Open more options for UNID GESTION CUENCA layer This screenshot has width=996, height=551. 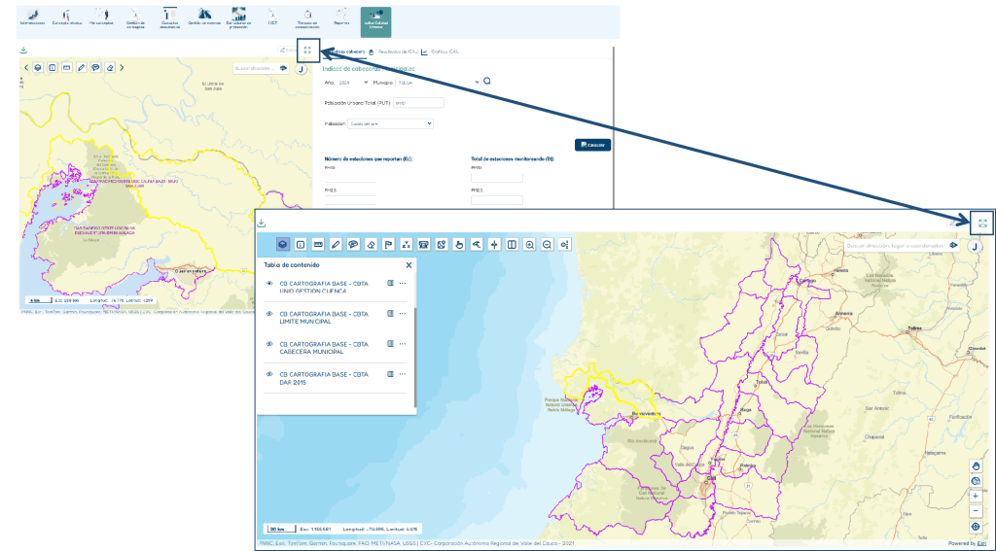[402, 284]
